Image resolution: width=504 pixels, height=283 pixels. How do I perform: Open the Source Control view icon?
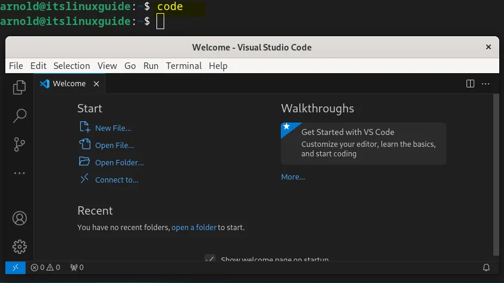click(x=19, y=144)
